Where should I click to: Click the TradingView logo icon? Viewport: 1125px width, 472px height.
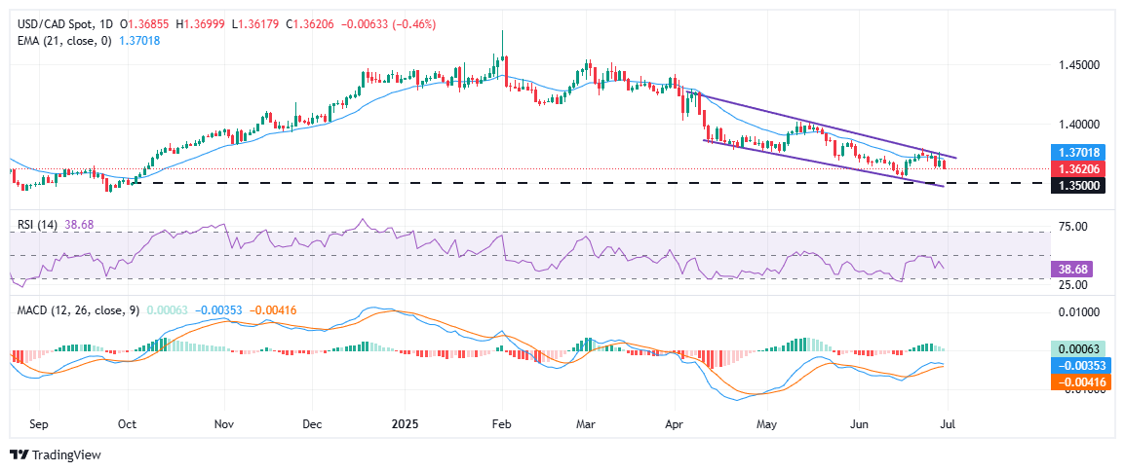click(19, 454)
